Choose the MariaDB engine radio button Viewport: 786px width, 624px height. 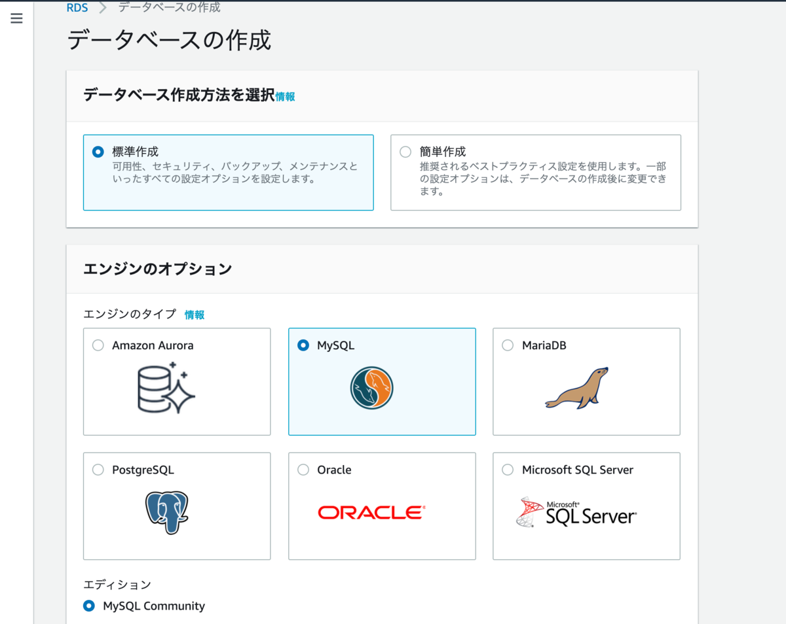508,345
